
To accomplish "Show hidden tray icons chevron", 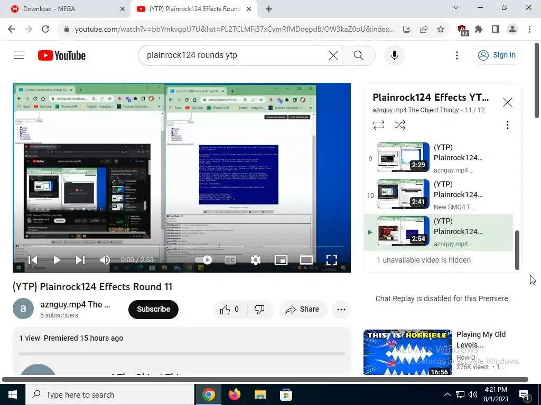I will (447, 394).
